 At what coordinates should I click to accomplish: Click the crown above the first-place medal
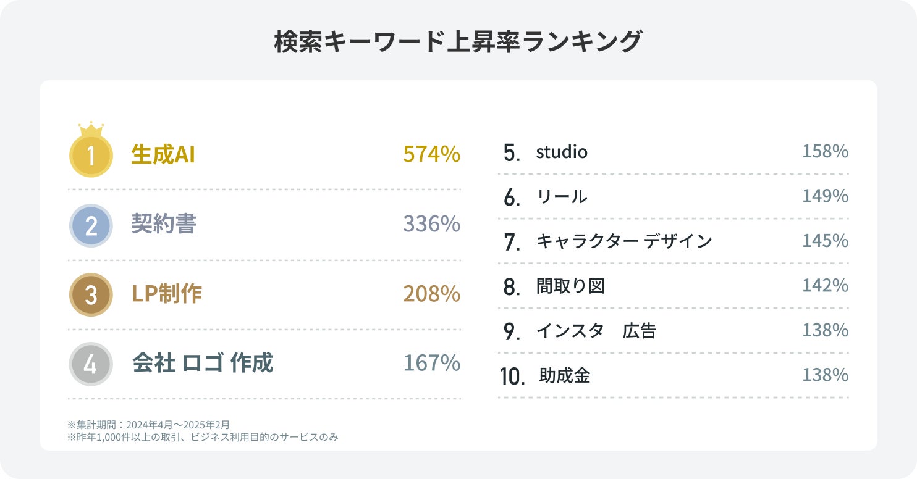pos(91,128)
